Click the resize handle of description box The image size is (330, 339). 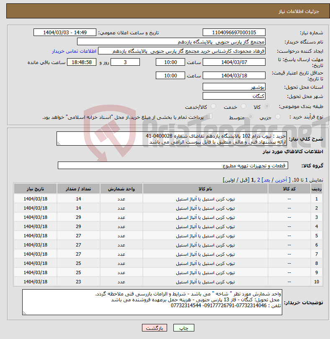59,143
